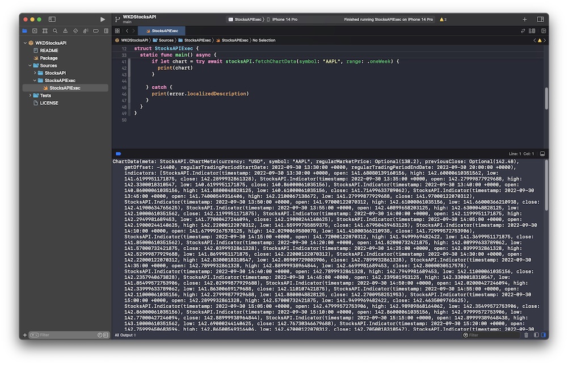The height and width of the screenshot is (365, 568).
Task: Open the Find navigator magnifier icon
Action: point(55,31)
